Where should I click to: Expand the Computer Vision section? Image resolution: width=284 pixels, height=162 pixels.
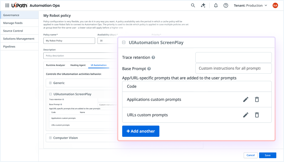[x=50, y=138]
